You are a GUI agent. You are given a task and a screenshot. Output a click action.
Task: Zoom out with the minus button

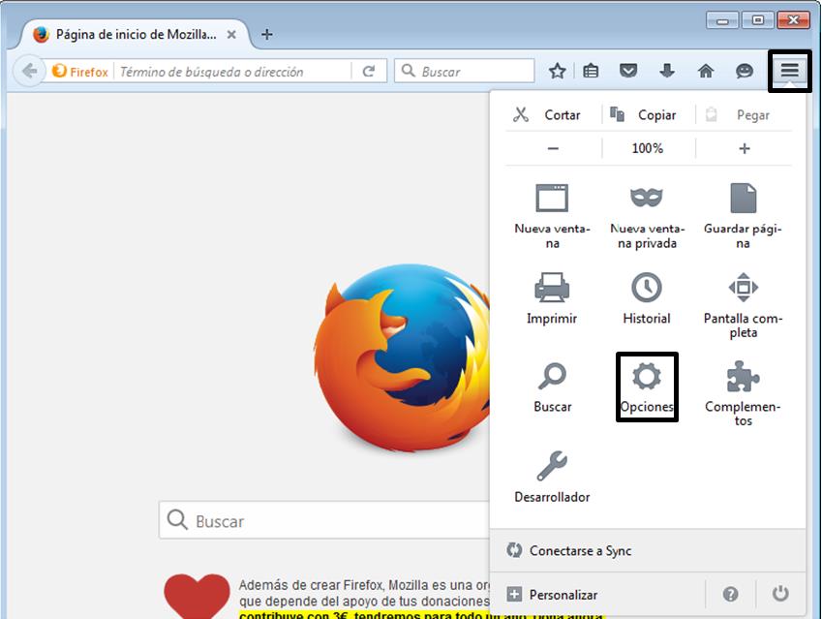553,148
